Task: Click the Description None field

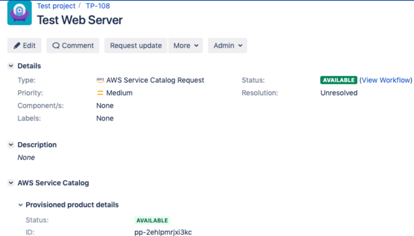Action: (26, 158)
